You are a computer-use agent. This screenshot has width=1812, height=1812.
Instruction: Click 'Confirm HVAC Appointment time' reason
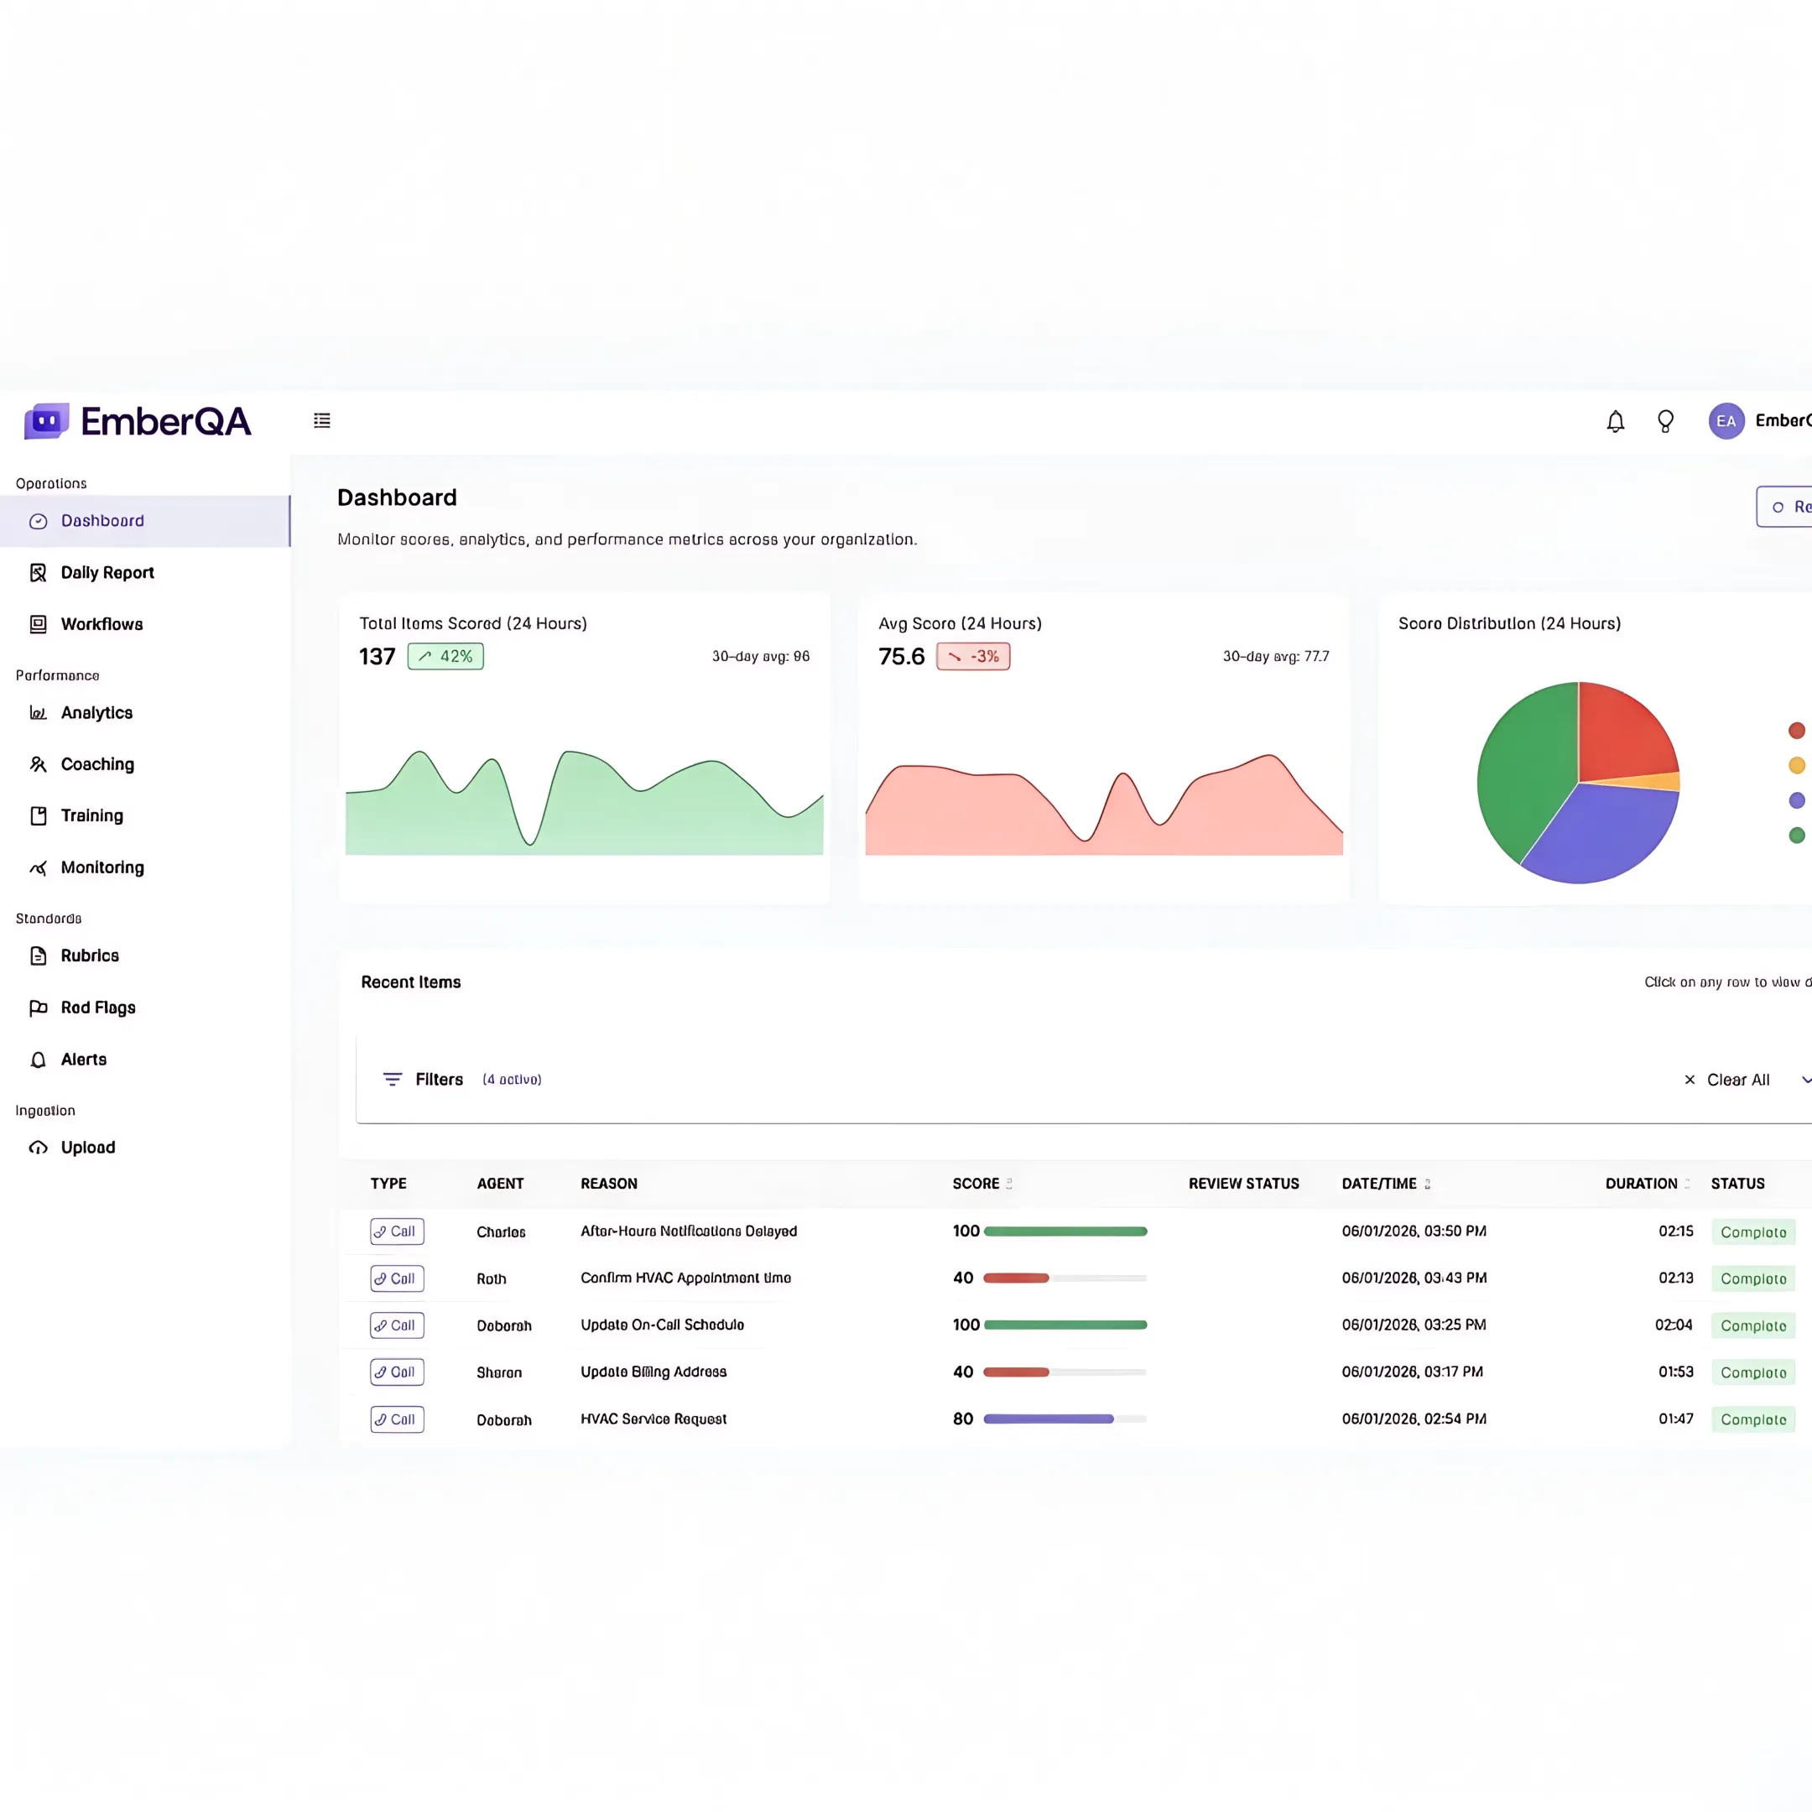[685, 1278]
